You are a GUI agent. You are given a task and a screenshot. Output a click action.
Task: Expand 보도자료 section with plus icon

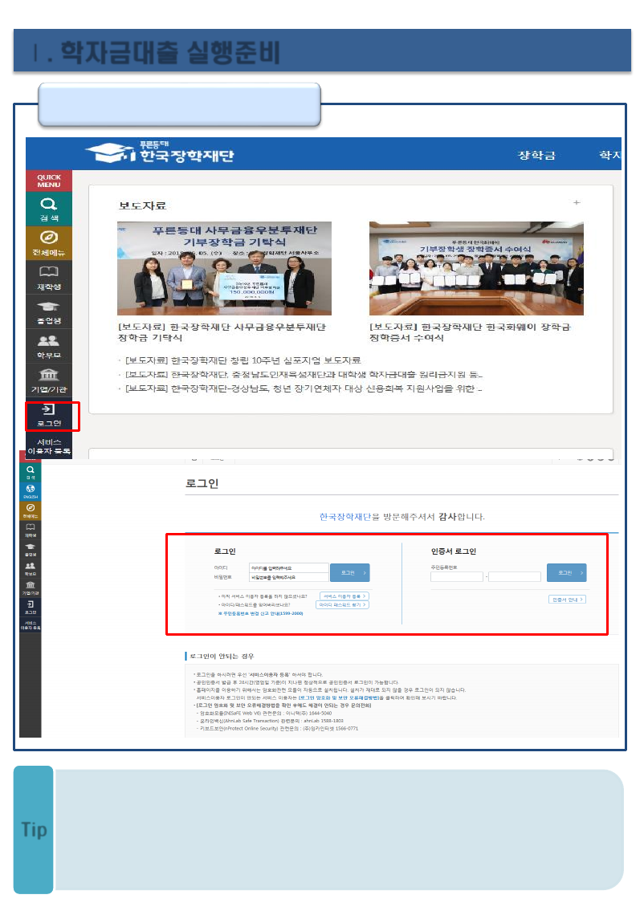(577, 203)
